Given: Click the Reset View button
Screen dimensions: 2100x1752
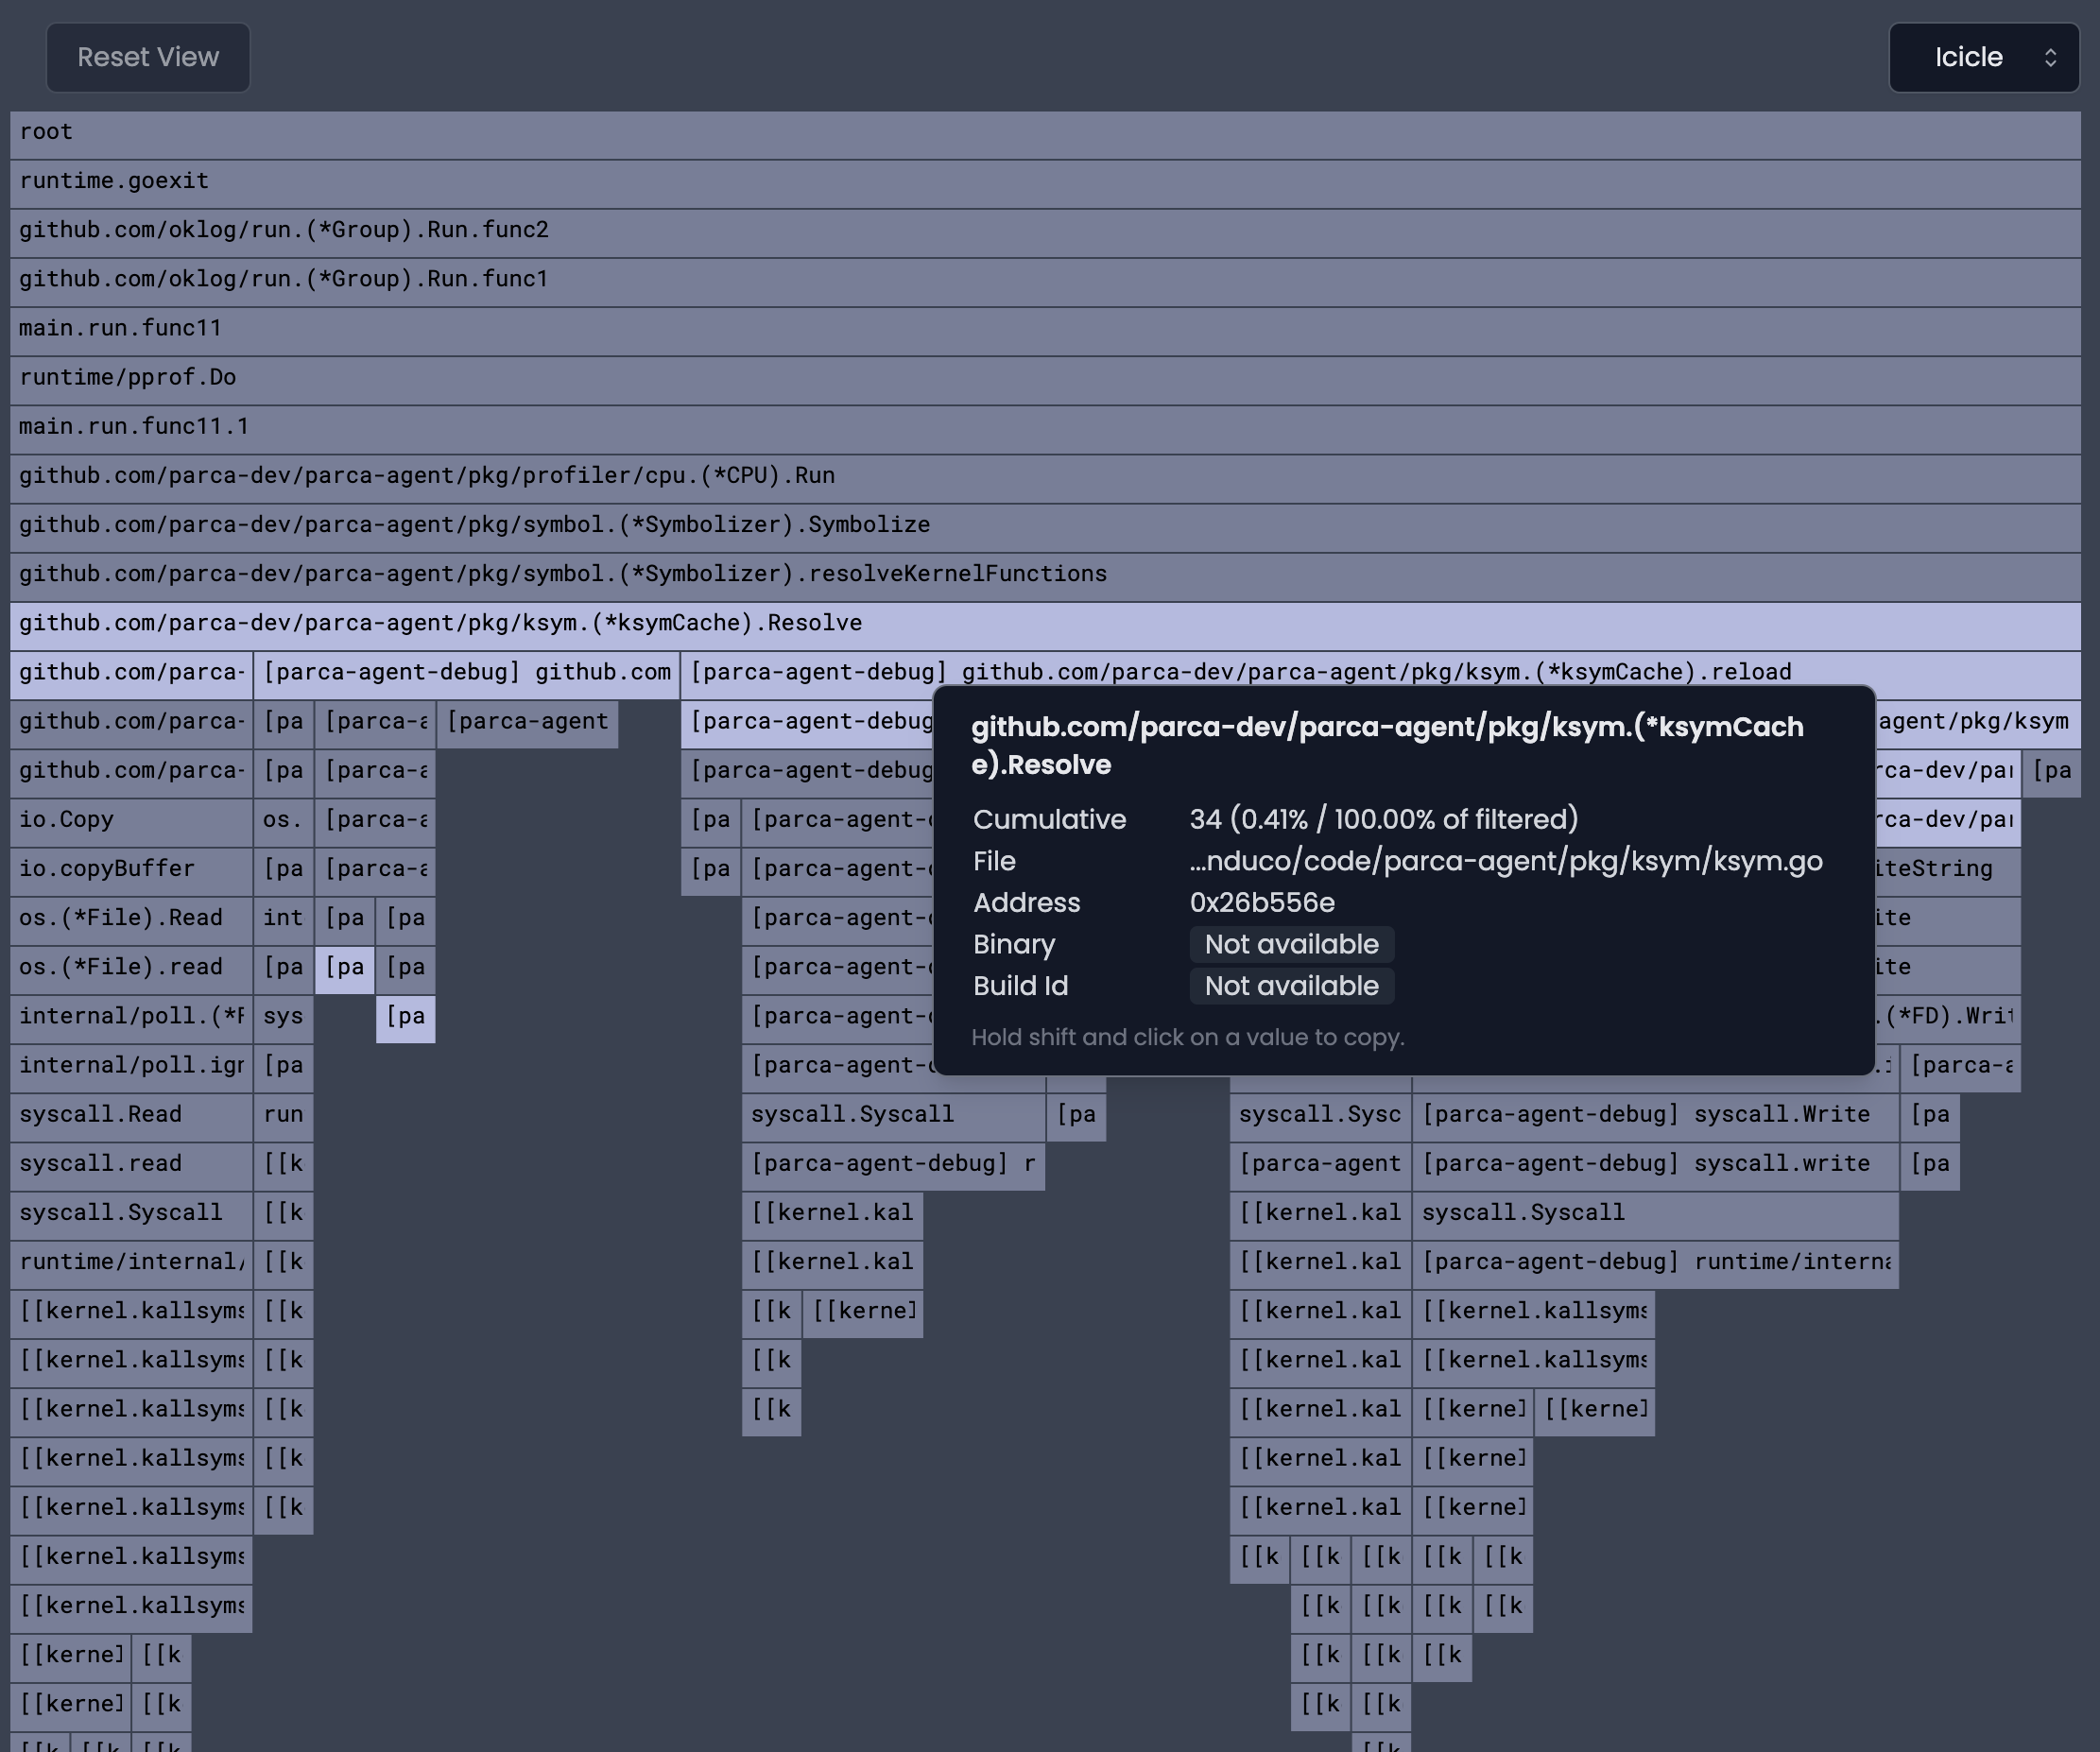Looking at the screenshot, I should (x=148, y=57).
